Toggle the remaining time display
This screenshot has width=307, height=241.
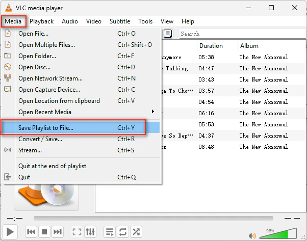292,218
